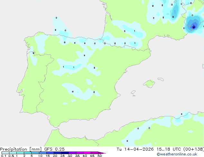This screenshot has width=204, height=157.
Task: Pick the 15–20 mm legend color swatch
Action: pyautogui.click(x=50, y=153)
